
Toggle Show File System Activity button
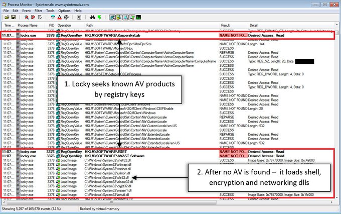pos(119,17)
